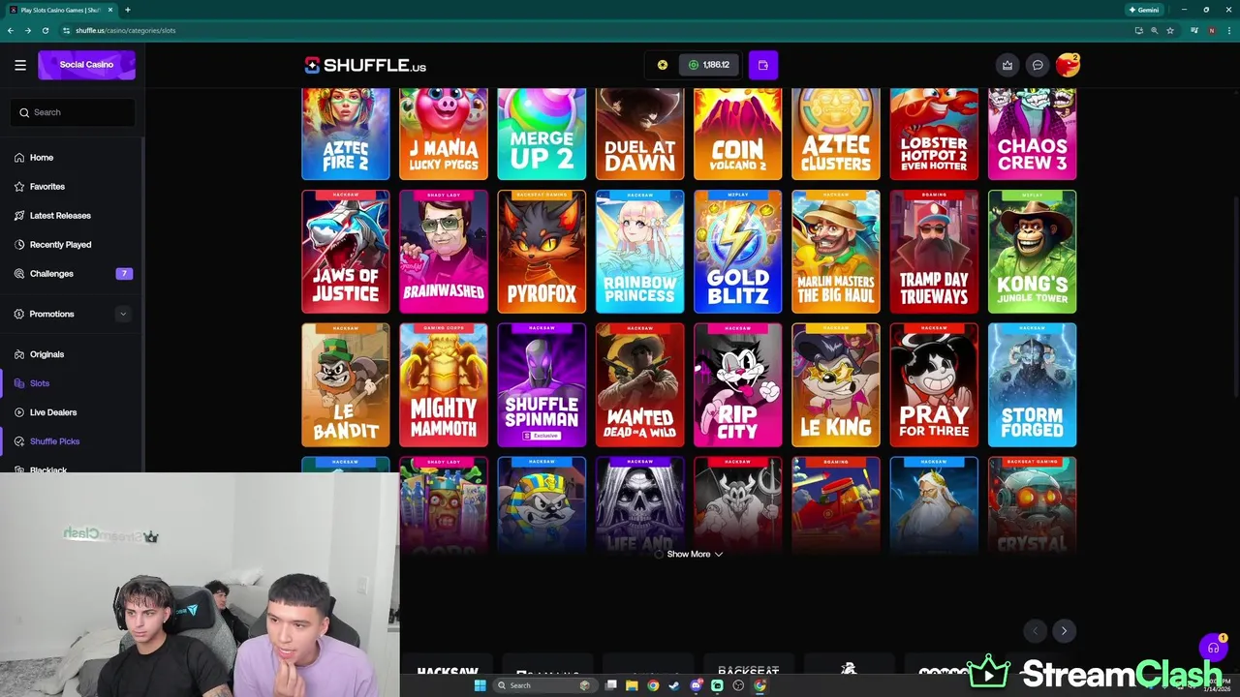Go back in the browser
The width and height of the screenshot is (1240, 697).
10,30
